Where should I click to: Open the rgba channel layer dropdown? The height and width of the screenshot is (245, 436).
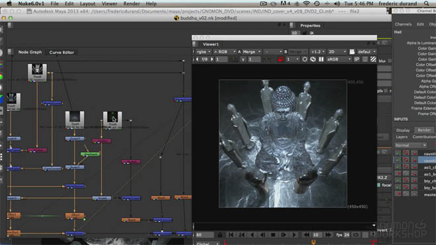203,52
